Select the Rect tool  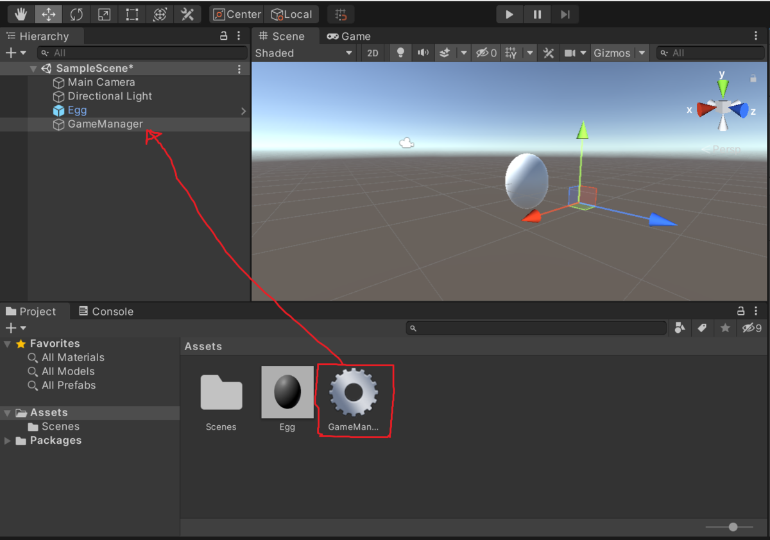(132, 14)
